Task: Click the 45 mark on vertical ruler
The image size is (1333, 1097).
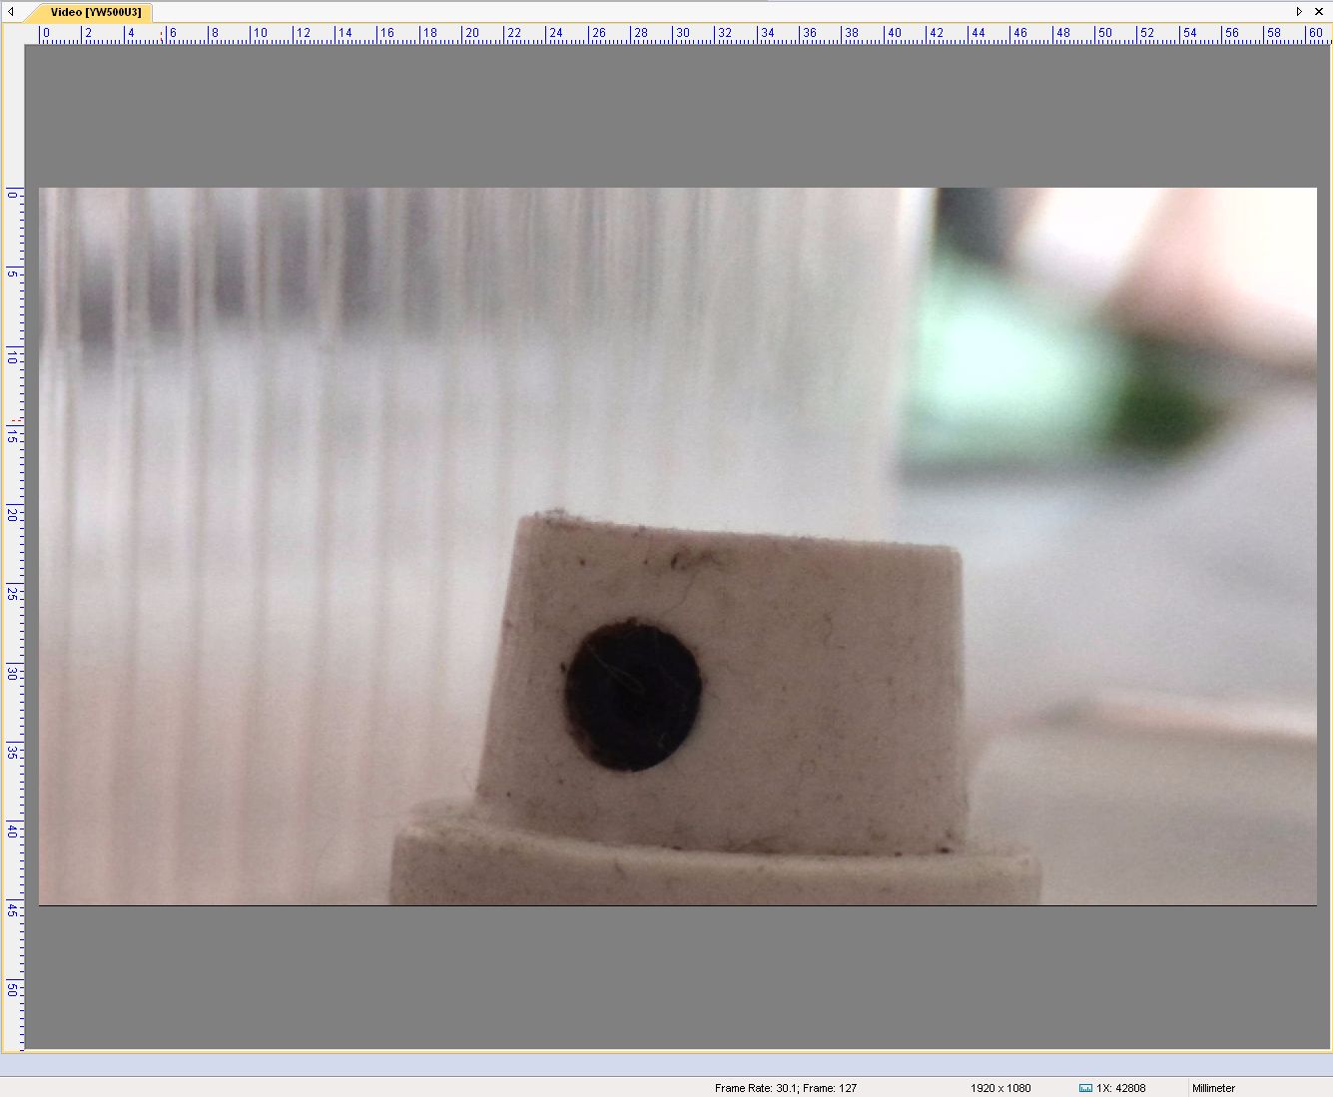Action: coord(12,908)
